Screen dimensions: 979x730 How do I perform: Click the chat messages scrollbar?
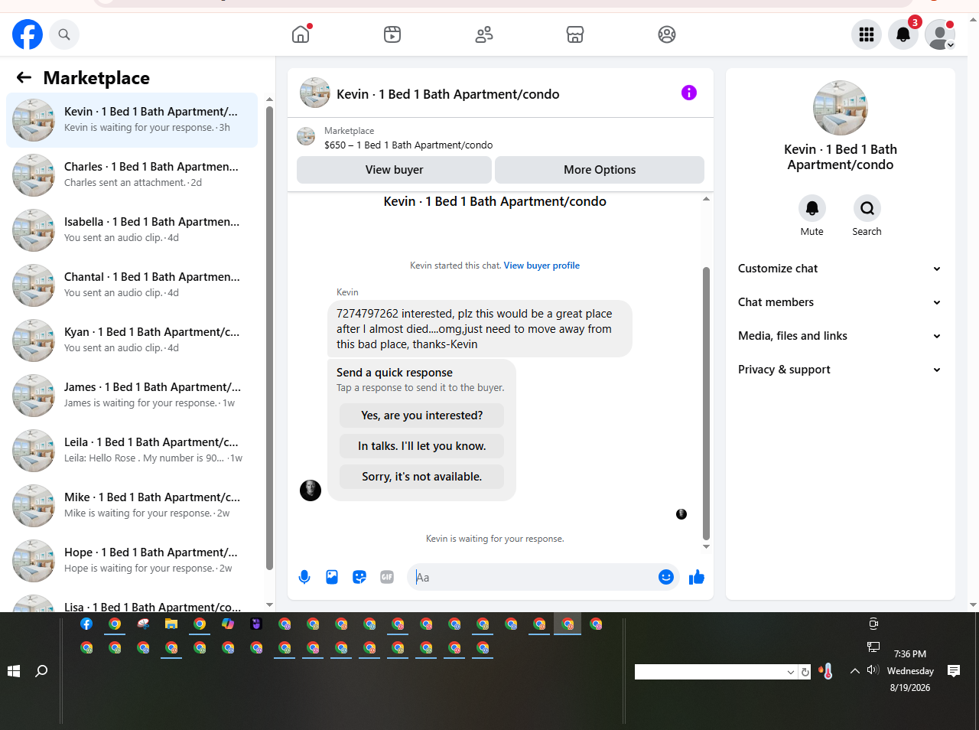click(706, 404)
